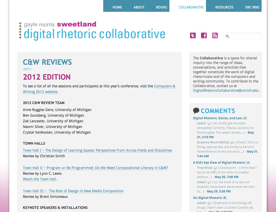Click Naomi Silver, University of Michigan

[x=53, y=127]
